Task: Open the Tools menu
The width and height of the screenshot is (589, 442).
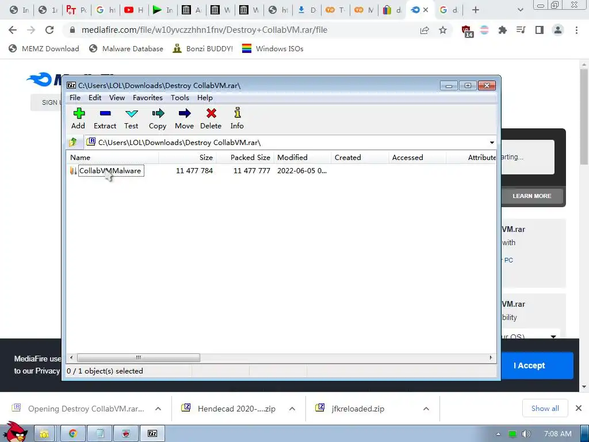Action: pos(180,98)
